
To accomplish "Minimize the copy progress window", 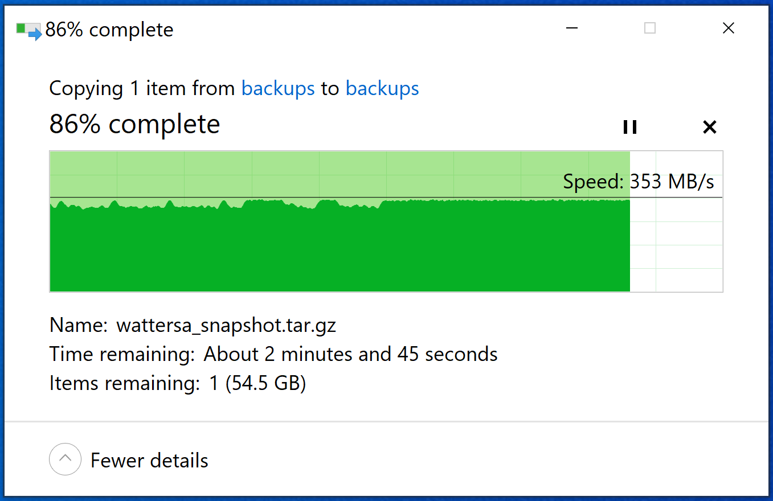I will [572, 28].
